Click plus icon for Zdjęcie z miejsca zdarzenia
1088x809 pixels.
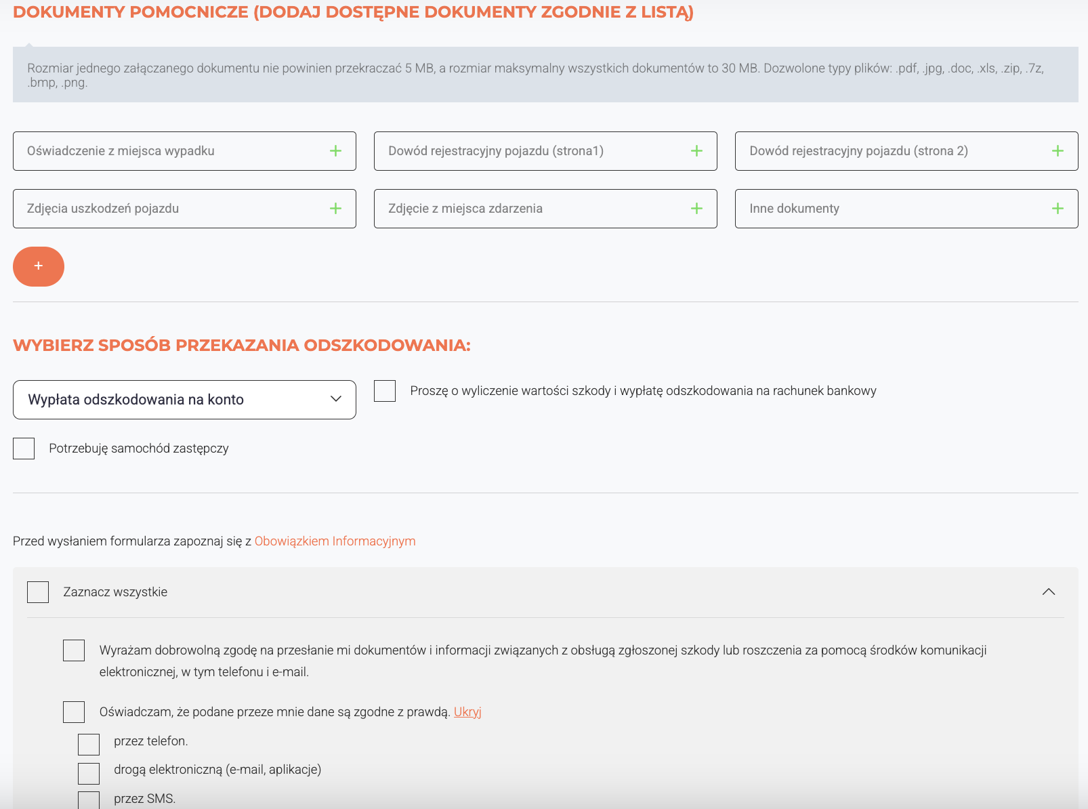coord(696,209)
